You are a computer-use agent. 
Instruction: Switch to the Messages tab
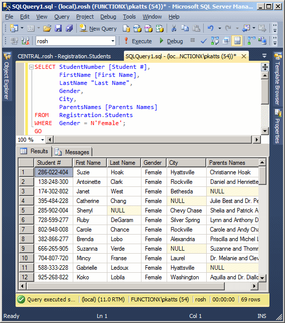pyautogui.click(x=72, y=152)
